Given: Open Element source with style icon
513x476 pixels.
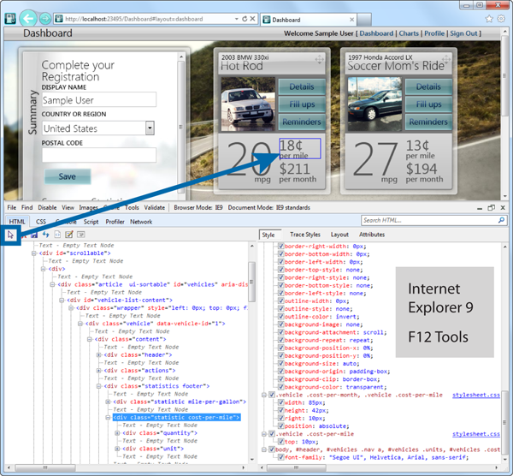Looking at the screenshot, I should tap(57, 235).
